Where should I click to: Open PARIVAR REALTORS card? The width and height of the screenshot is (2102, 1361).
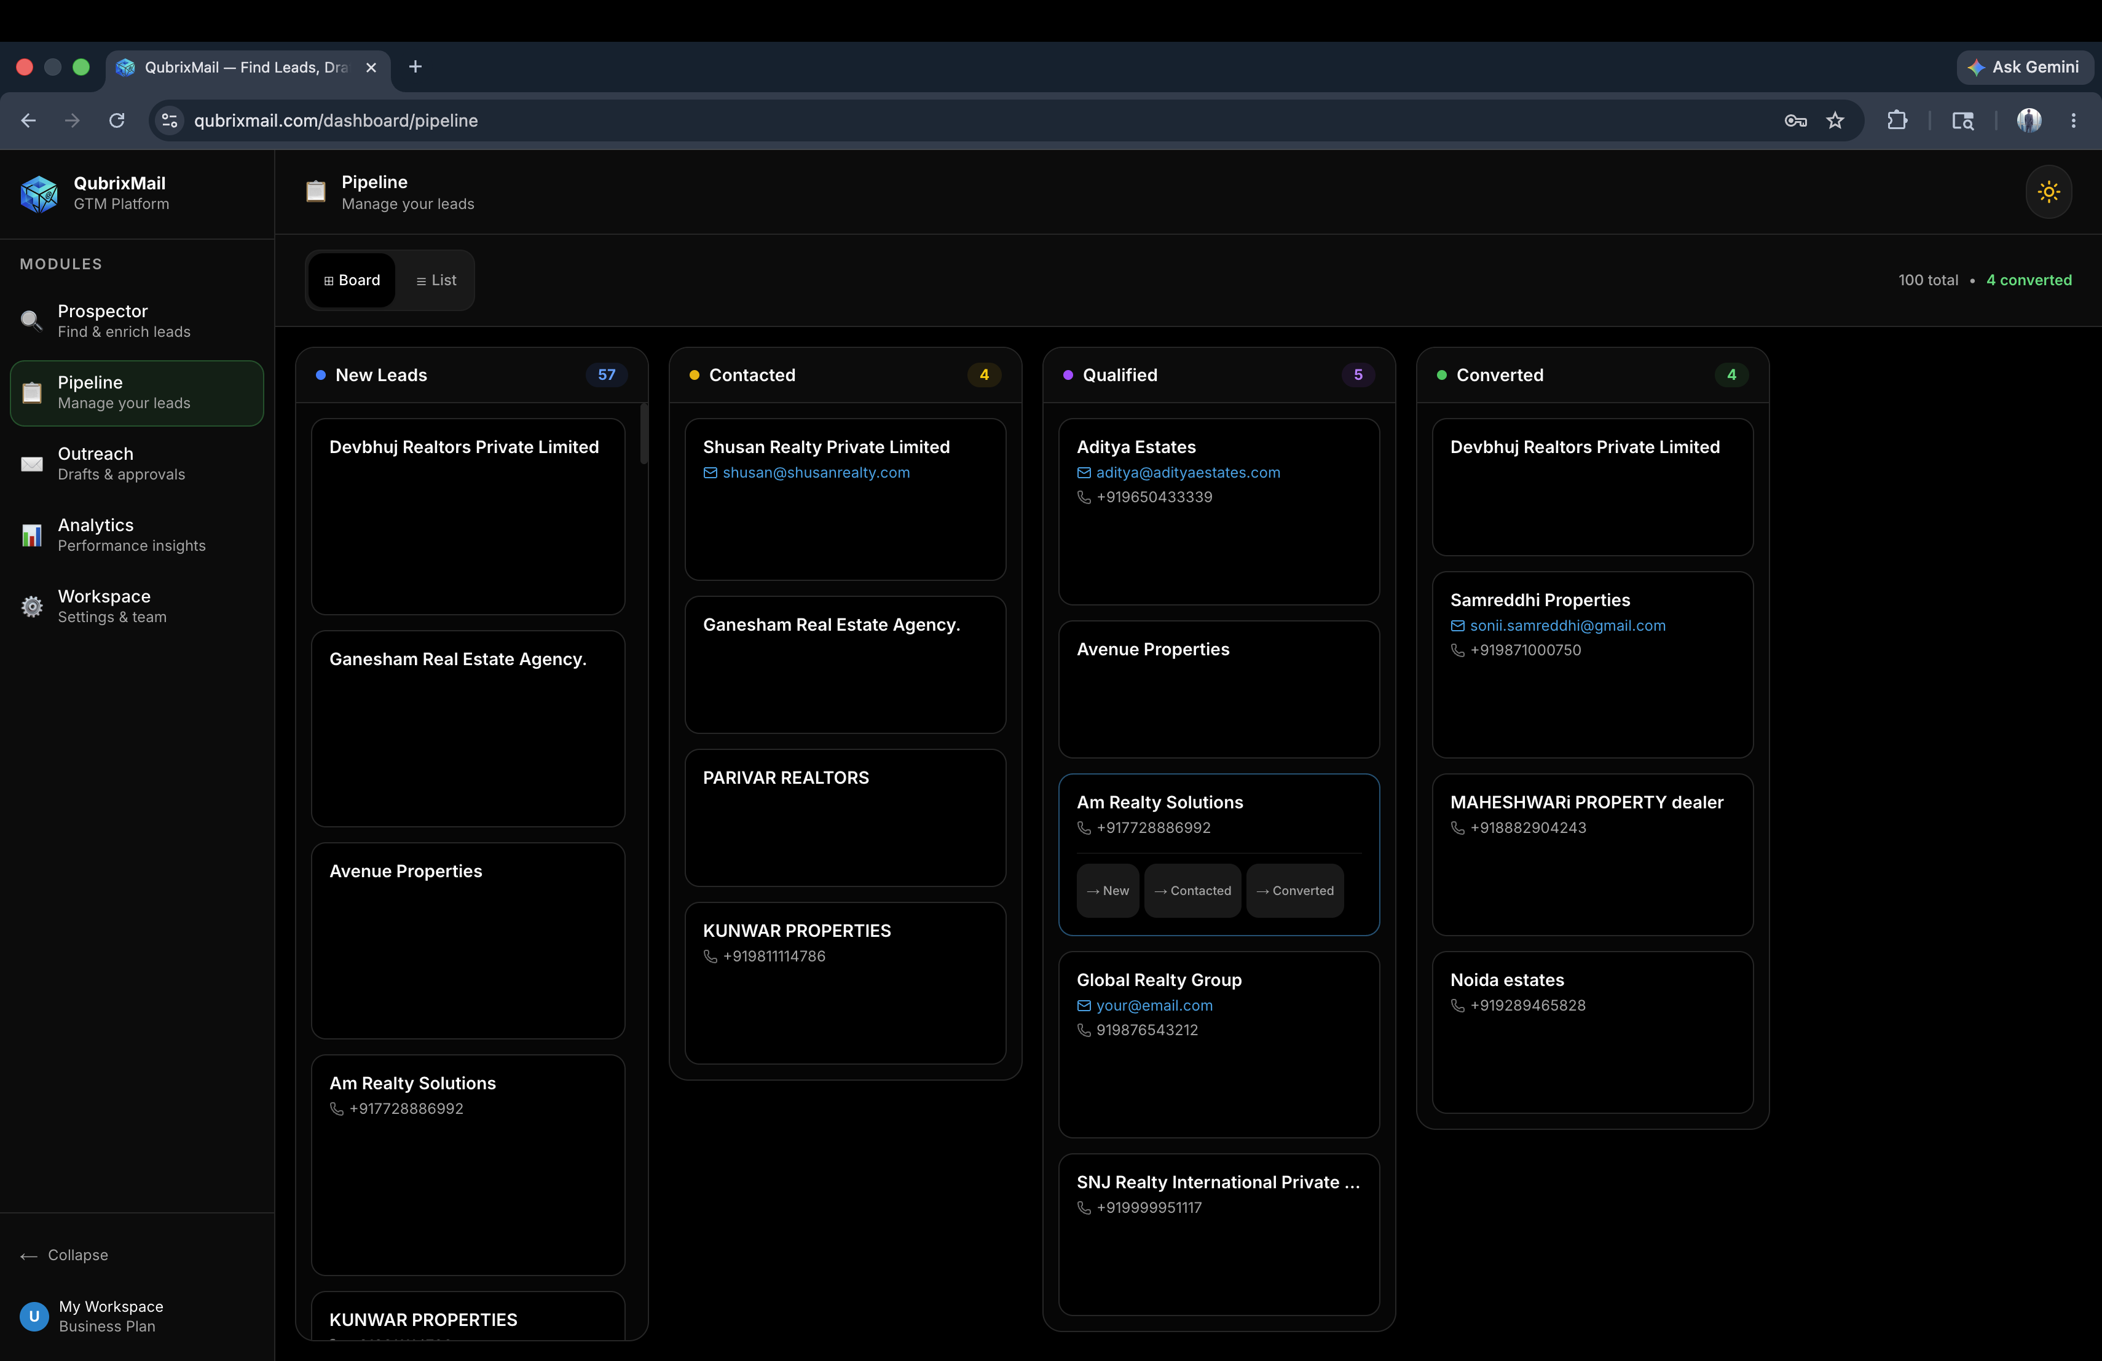(845, 818)
